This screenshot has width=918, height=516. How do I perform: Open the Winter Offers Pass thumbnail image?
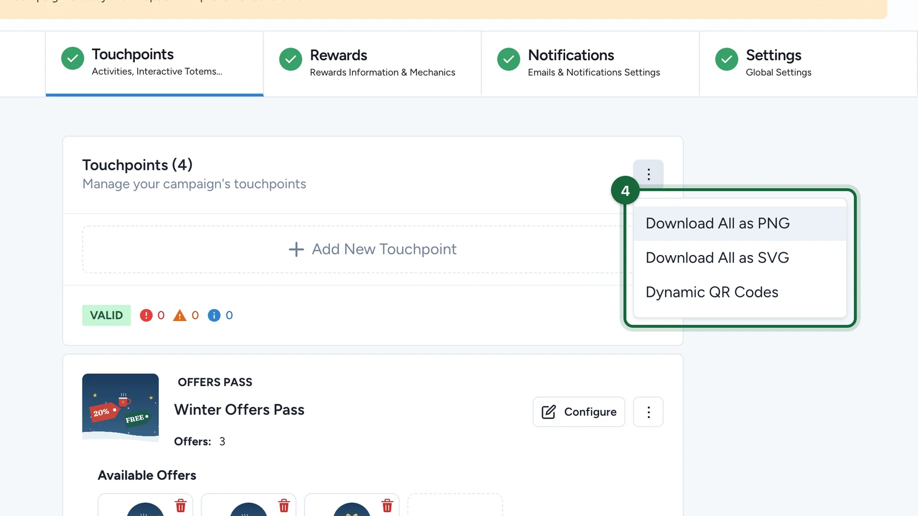pos(120,407)
